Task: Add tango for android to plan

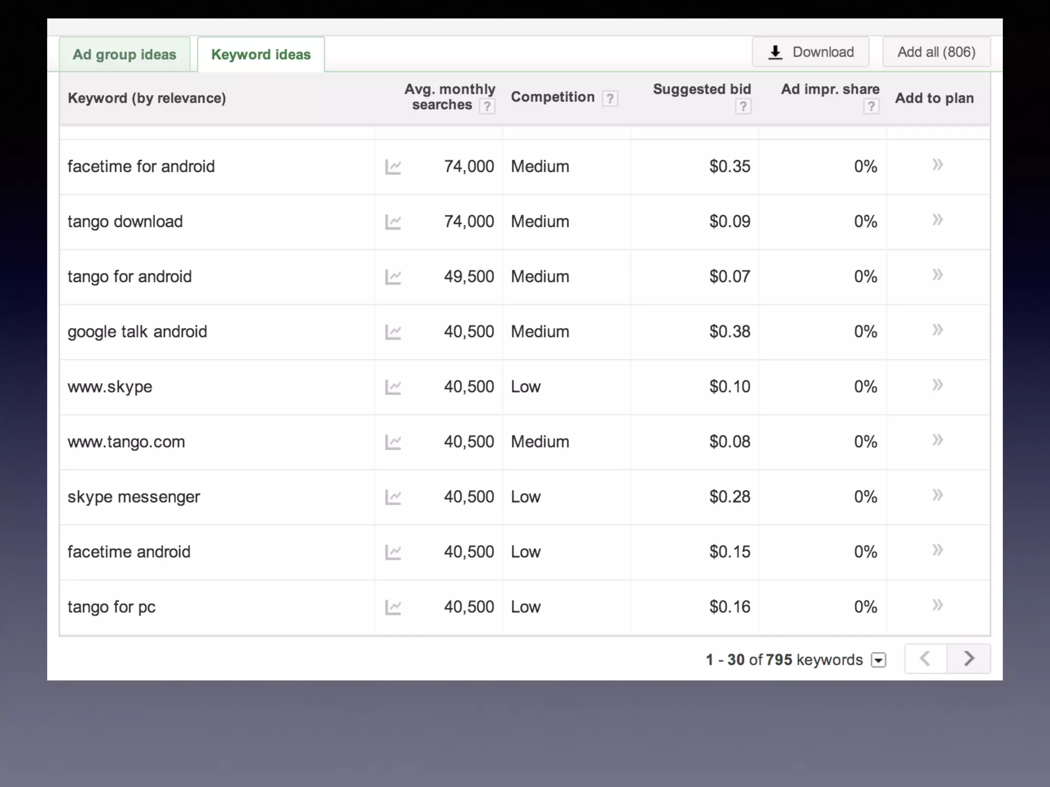Action: coord(937,275)
